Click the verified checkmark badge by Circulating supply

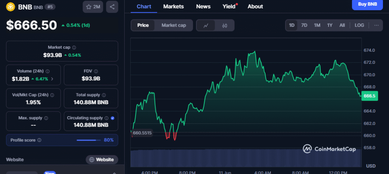click(112, 118)
